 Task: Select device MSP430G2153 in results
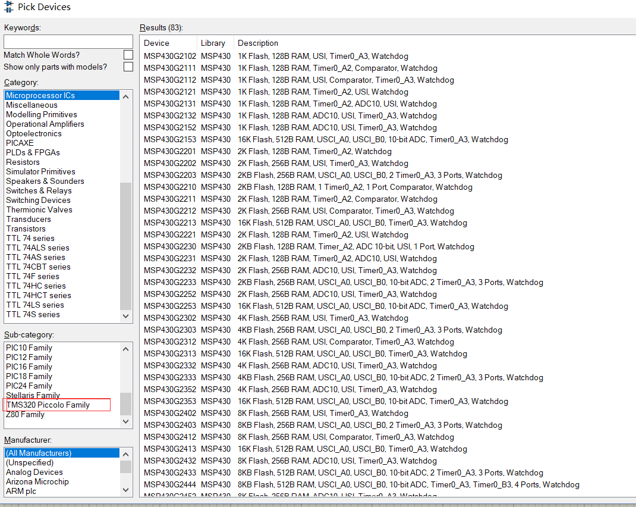169,139
